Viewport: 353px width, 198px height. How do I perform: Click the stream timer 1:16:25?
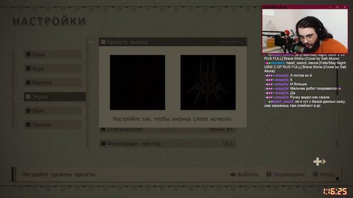pyautogui.click(x=335, y=191)
